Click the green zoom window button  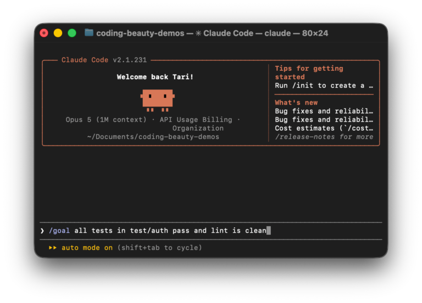(x=72, y=33)
